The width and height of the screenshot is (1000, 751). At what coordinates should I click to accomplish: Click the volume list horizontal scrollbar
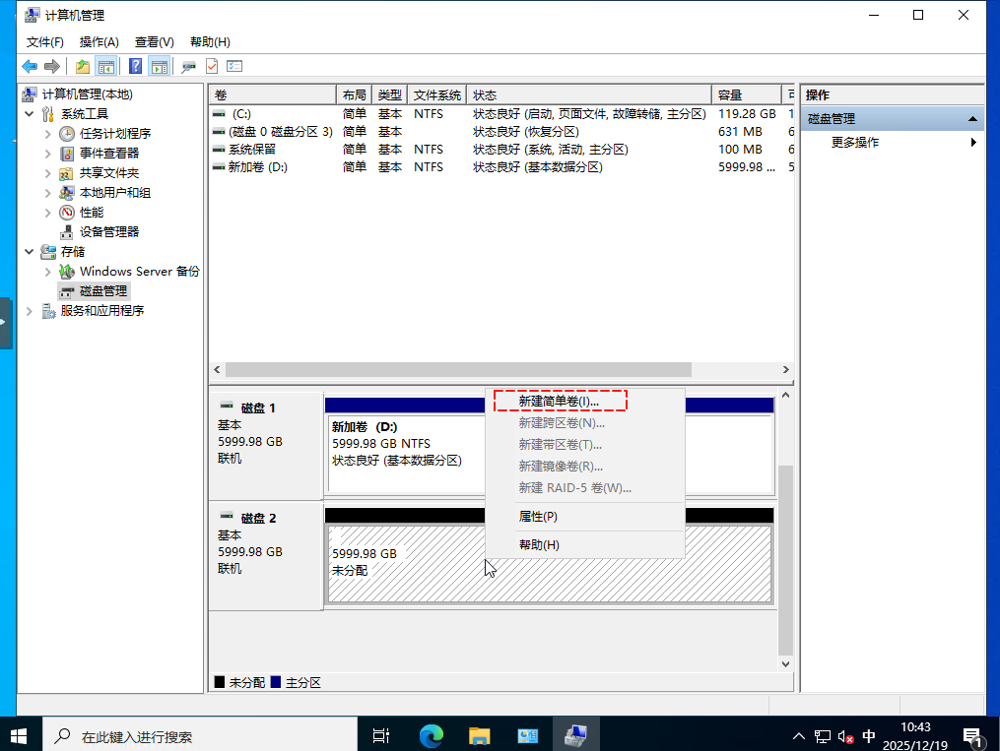point(458,370)
